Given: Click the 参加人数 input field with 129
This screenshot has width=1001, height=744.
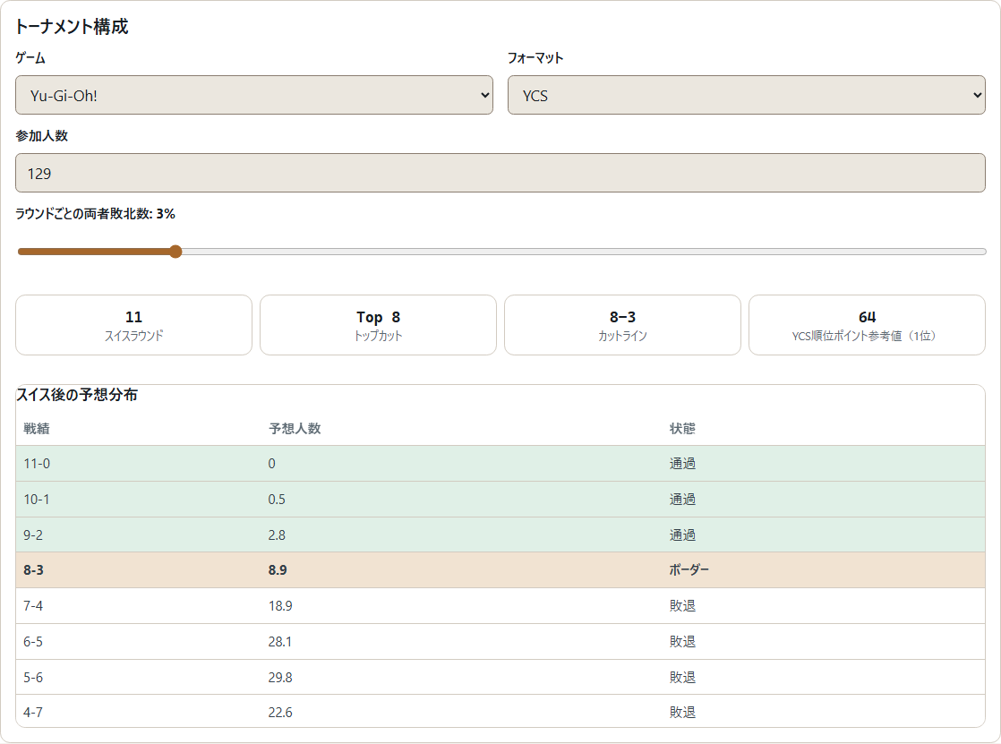Looking at the screenshot, I should click(500, 173).
